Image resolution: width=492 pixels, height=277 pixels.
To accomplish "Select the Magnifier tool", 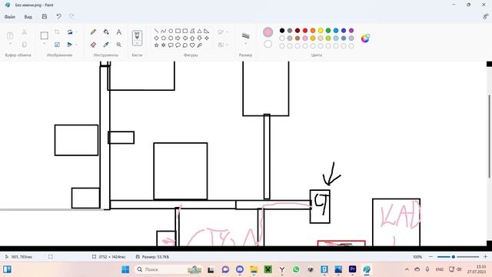I will coord(118,45).
